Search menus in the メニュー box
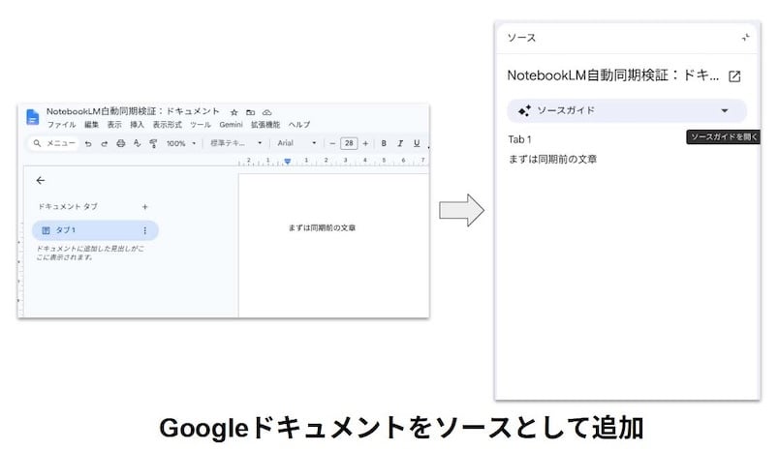779x450 pixels. point(53,143)
